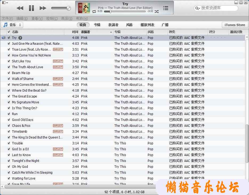The width and height of the screenshot is (249, 195).
Task: Uncheck the Beam Me Up checkbox
Action: pyautogui.click(x=9, y=73)
